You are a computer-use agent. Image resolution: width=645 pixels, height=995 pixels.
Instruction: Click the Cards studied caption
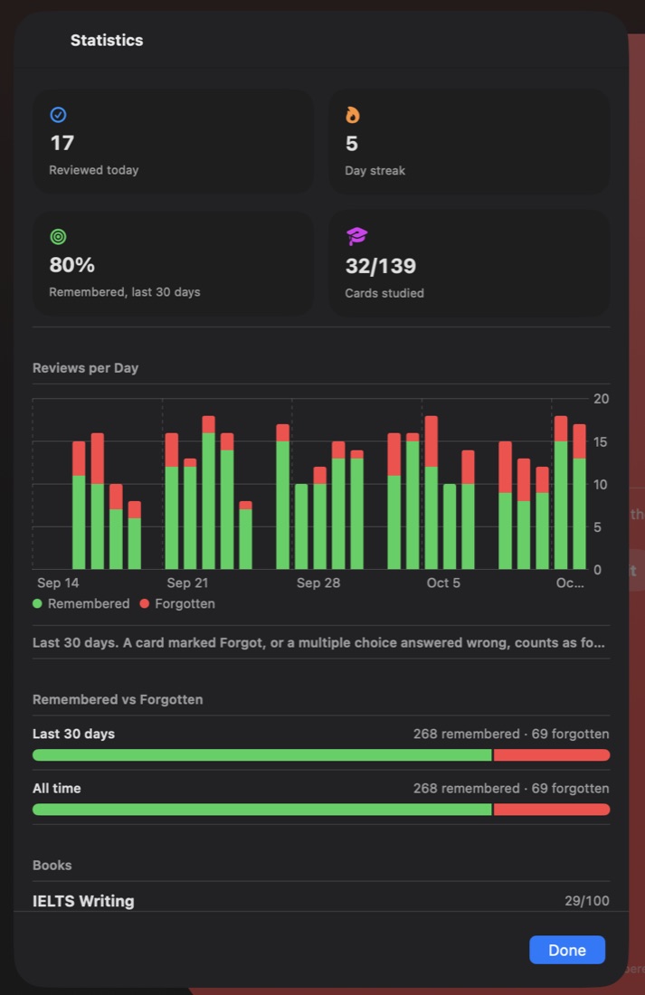click(384, 293)
